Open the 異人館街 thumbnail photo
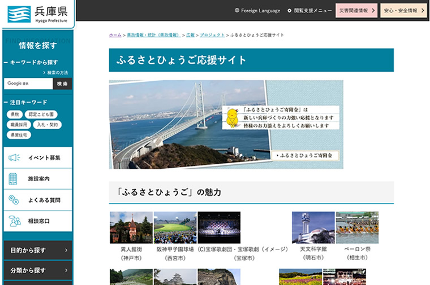The image size is (430, 285). point(131,227)
